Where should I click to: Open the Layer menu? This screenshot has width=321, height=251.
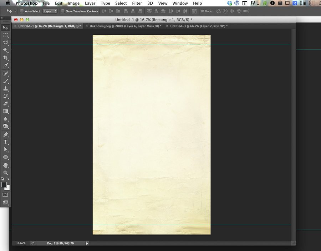click(x=90, y=3)
